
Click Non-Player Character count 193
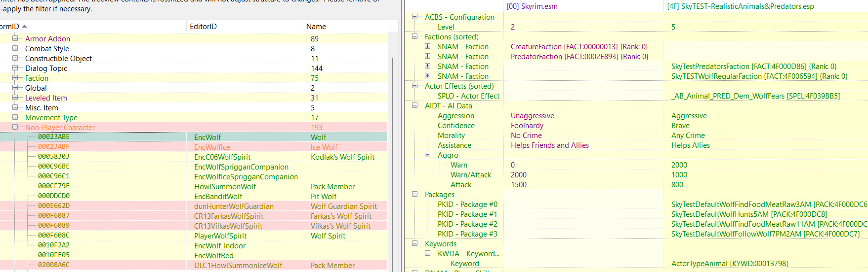point(316,128)
